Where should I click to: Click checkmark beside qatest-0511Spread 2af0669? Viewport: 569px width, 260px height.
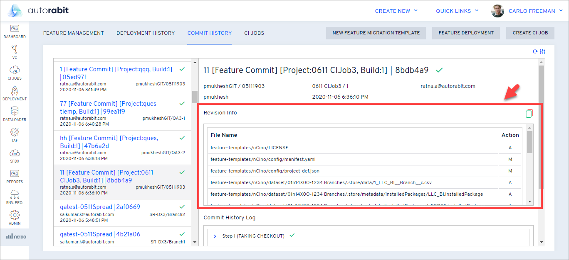pos(182,206)
